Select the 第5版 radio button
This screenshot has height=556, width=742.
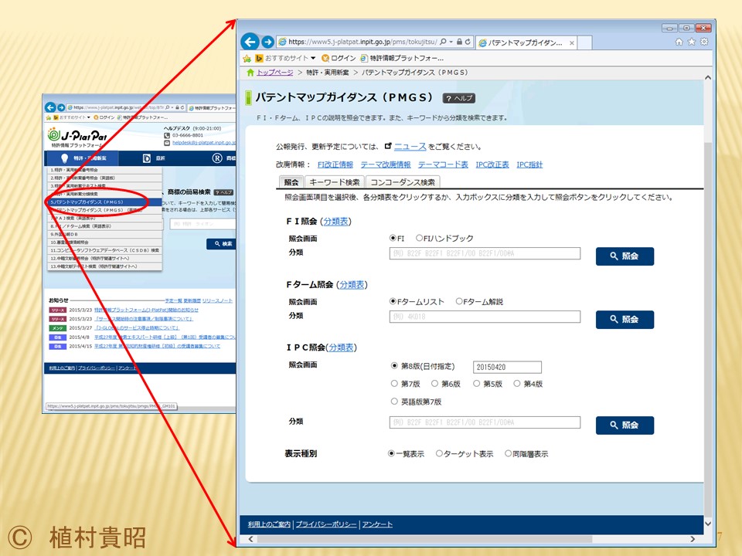pyautogui.click(x=476, y=384)
